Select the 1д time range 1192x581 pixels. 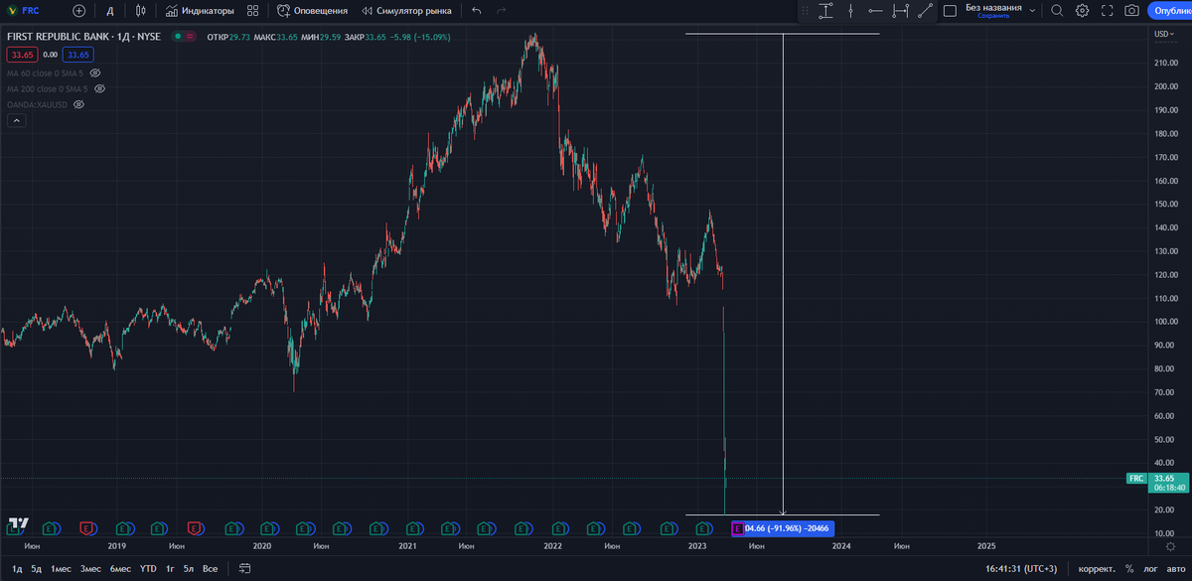click(17, 569)
